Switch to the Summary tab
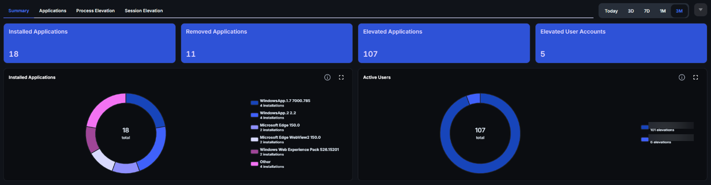 [x=19, y=10]
